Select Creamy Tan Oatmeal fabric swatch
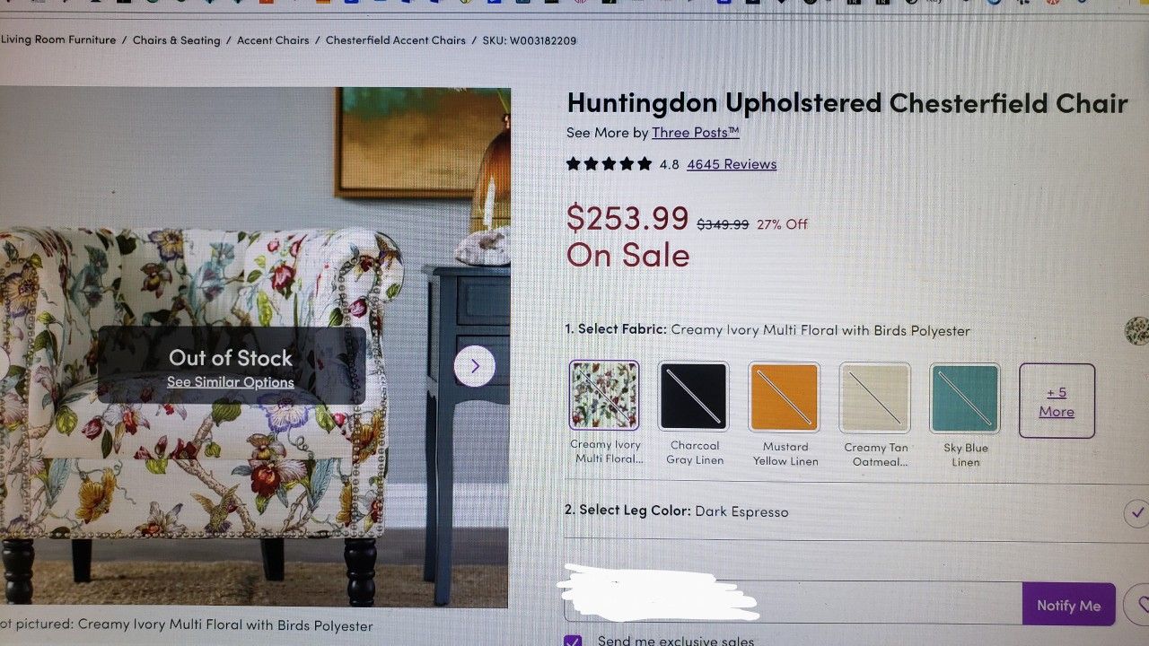 click(875, 397)
